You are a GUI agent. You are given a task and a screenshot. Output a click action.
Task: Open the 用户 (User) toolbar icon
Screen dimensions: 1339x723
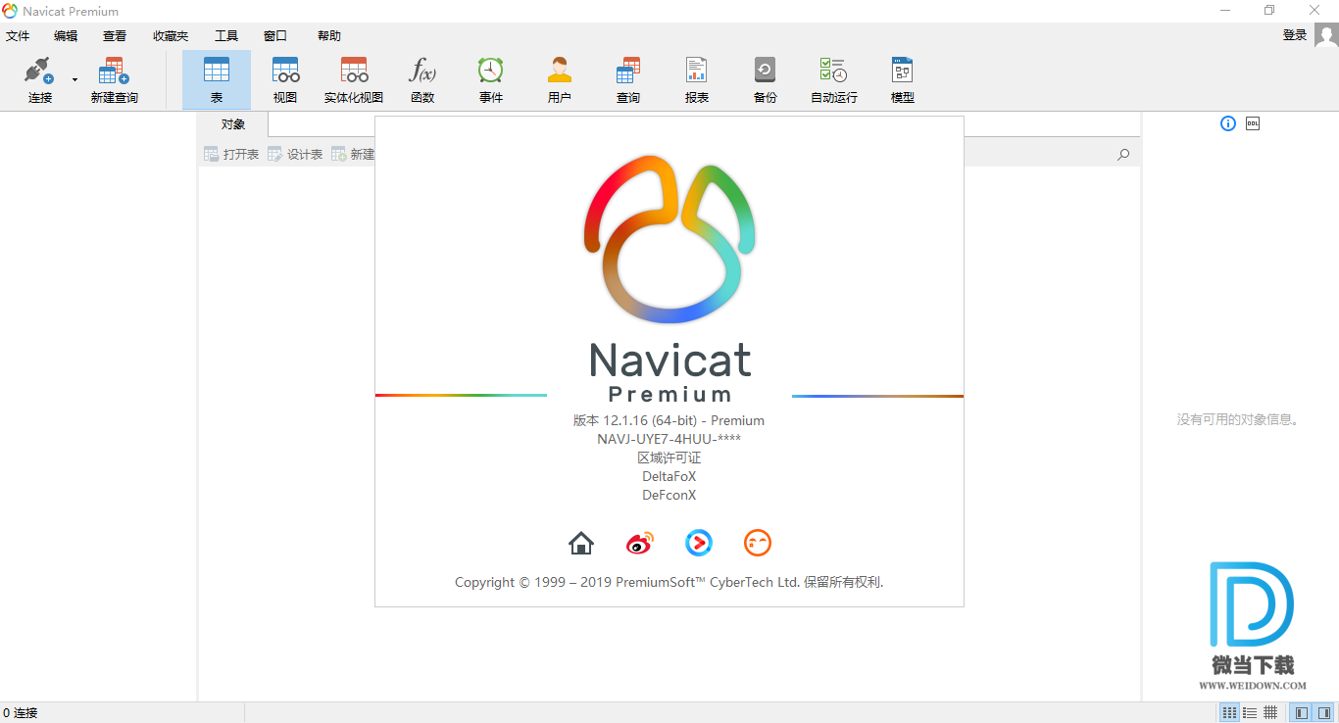(560, 79)
